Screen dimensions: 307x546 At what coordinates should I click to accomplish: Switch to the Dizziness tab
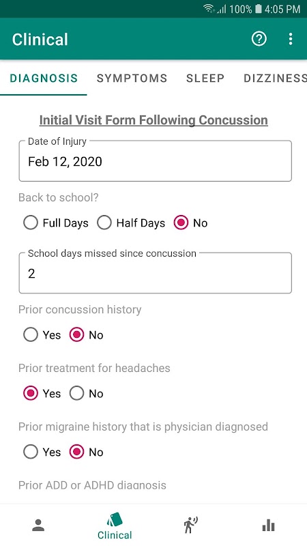275,78
